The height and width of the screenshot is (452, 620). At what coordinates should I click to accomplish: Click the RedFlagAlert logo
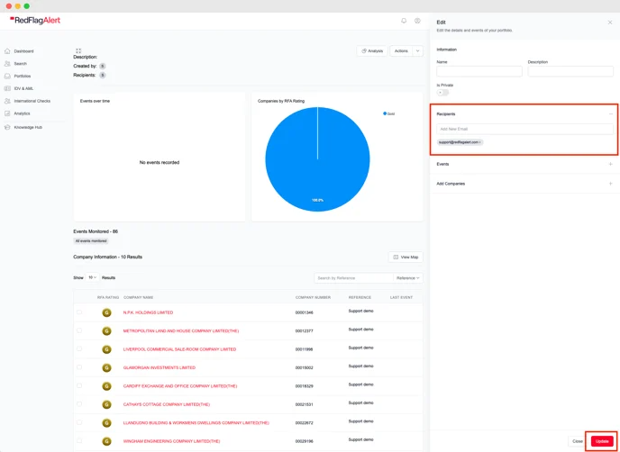[35, 20]
